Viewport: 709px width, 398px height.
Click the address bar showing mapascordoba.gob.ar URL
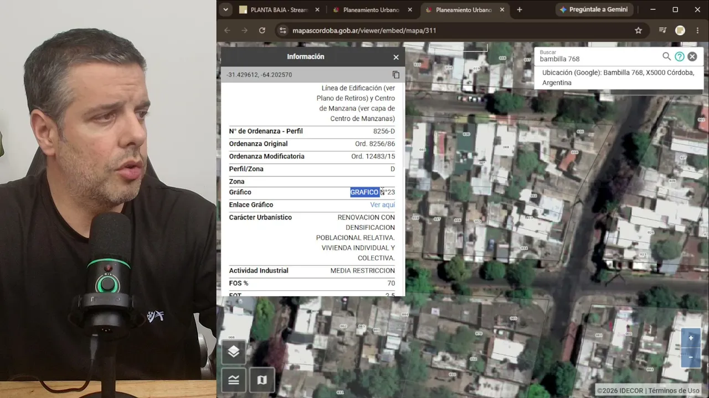point(460,30)
